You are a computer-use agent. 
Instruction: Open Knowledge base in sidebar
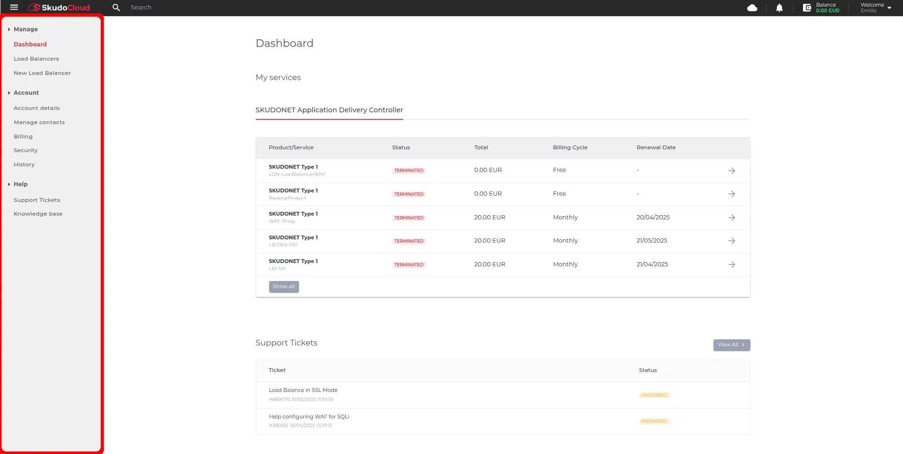click(38, 214)
